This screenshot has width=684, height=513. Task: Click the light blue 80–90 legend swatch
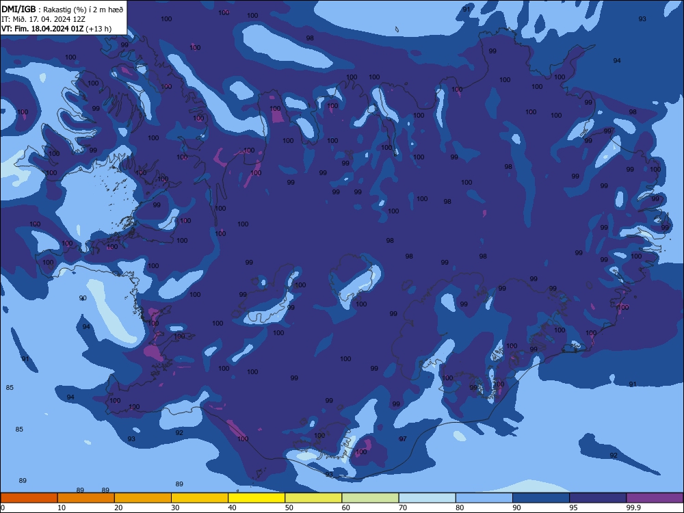click(x=484, y=498)
